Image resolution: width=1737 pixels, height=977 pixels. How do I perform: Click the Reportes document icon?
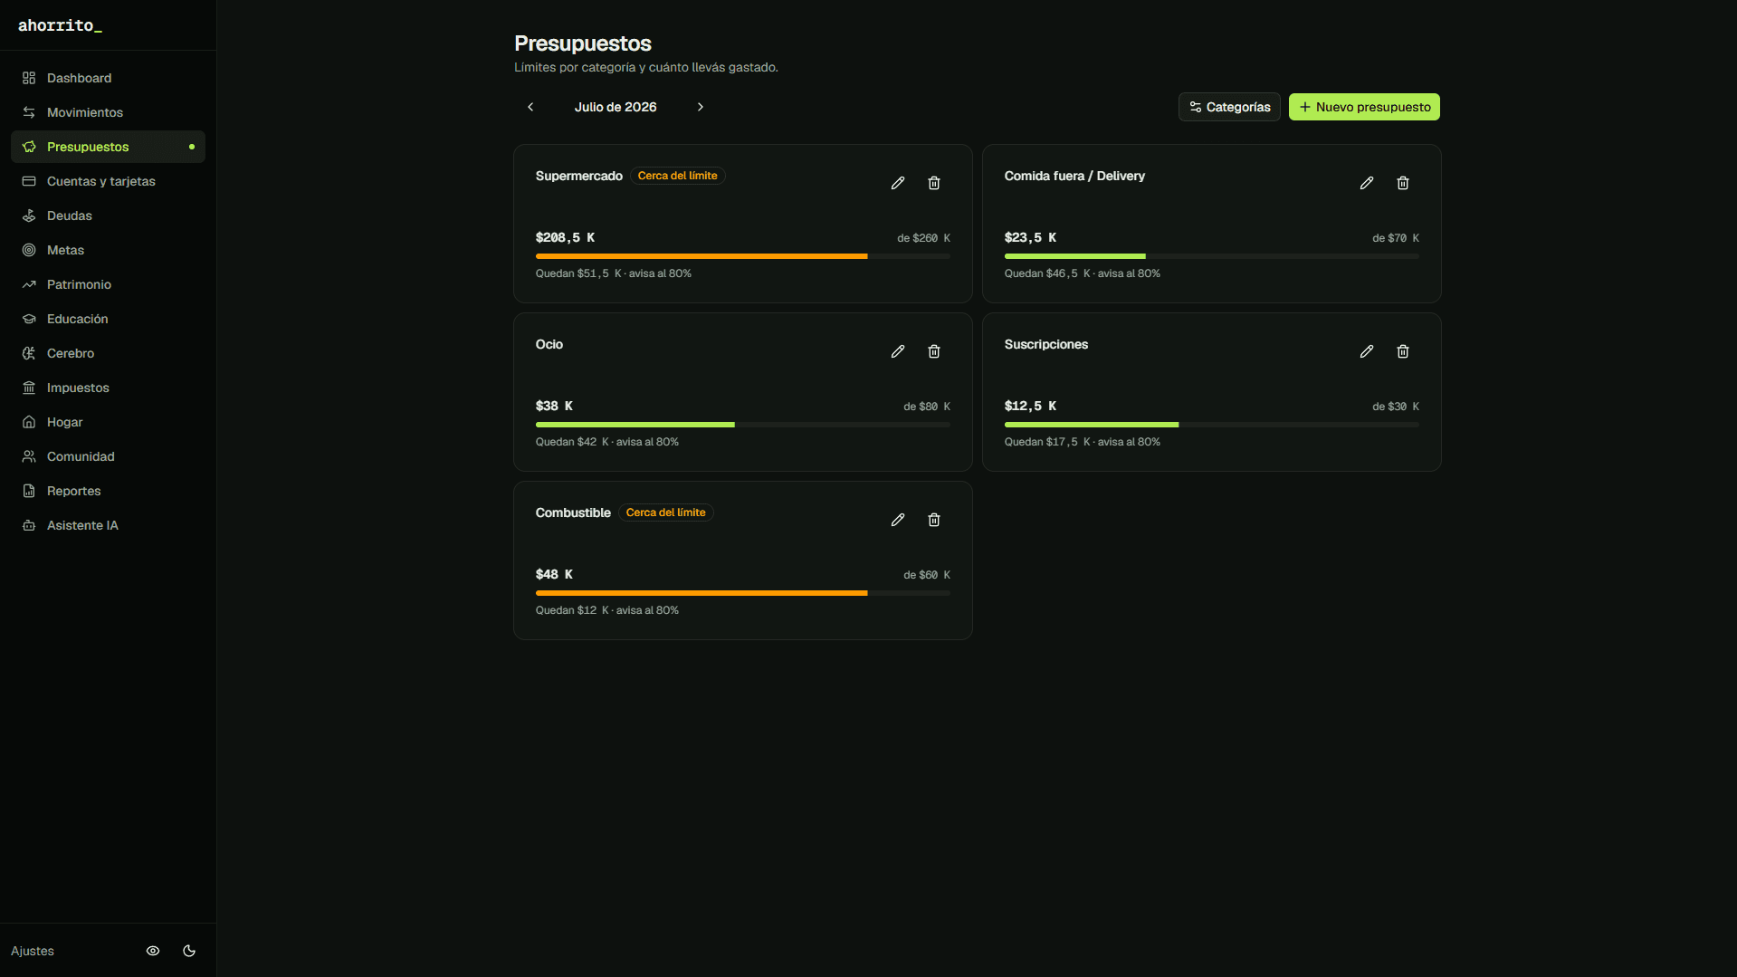(29, 491)
